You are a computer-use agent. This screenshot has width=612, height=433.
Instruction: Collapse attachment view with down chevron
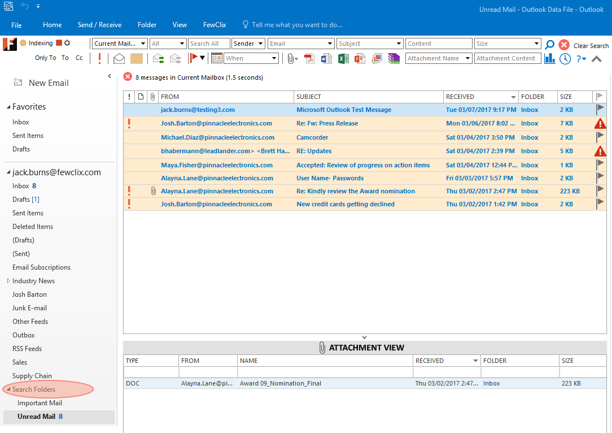pos(364,337)
